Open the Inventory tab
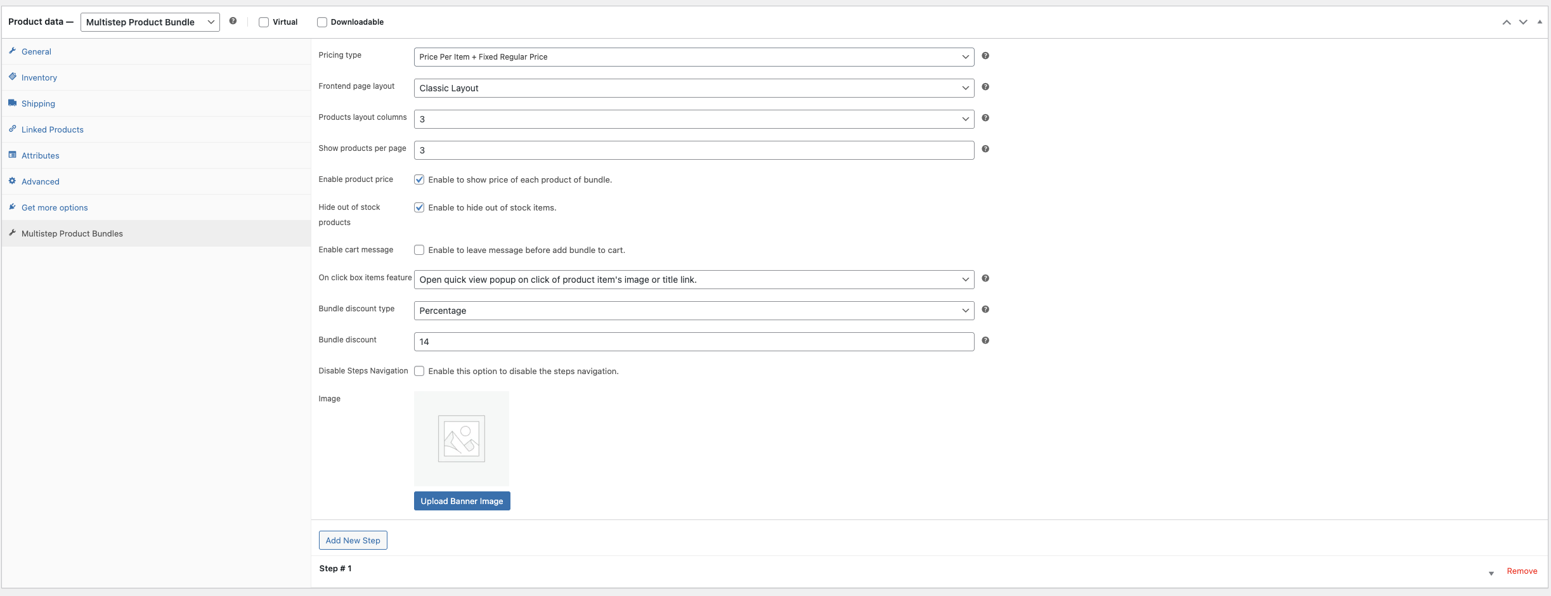Image resolution: width=1551 pixels, height=596 pixels. [39, 78]
